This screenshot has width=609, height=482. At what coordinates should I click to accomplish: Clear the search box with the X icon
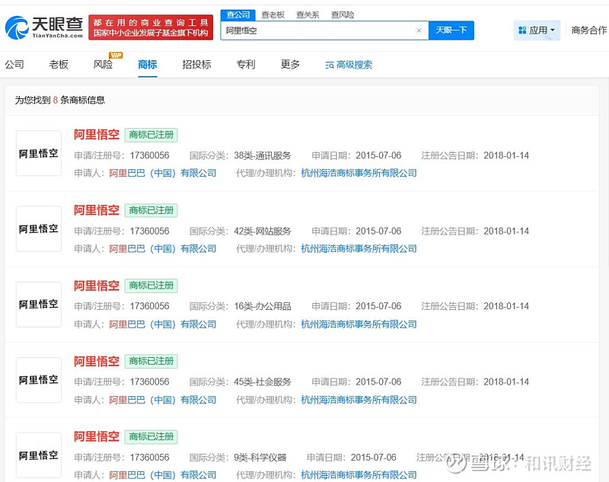419,30
